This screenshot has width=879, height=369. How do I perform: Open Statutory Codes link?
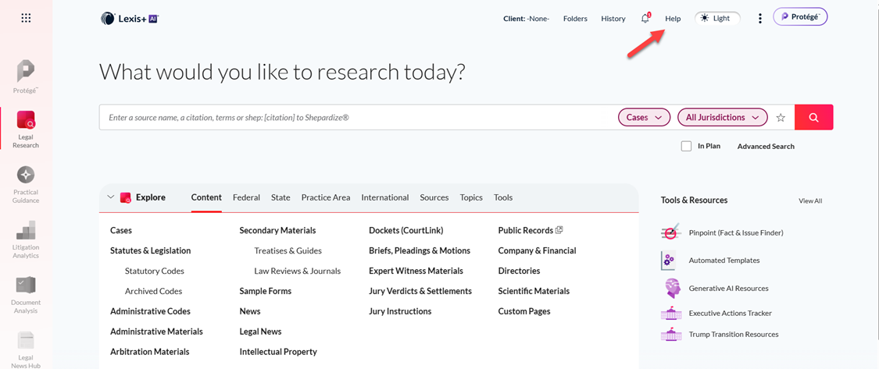(x=155, y=271)
